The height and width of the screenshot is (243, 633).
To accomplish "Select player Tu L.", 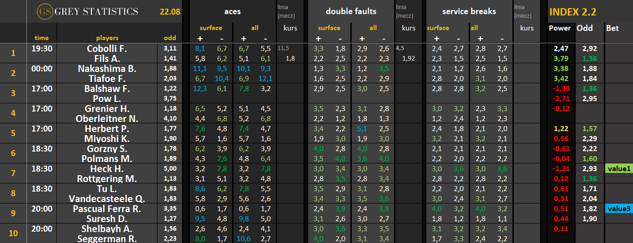I will coord(107,188).
